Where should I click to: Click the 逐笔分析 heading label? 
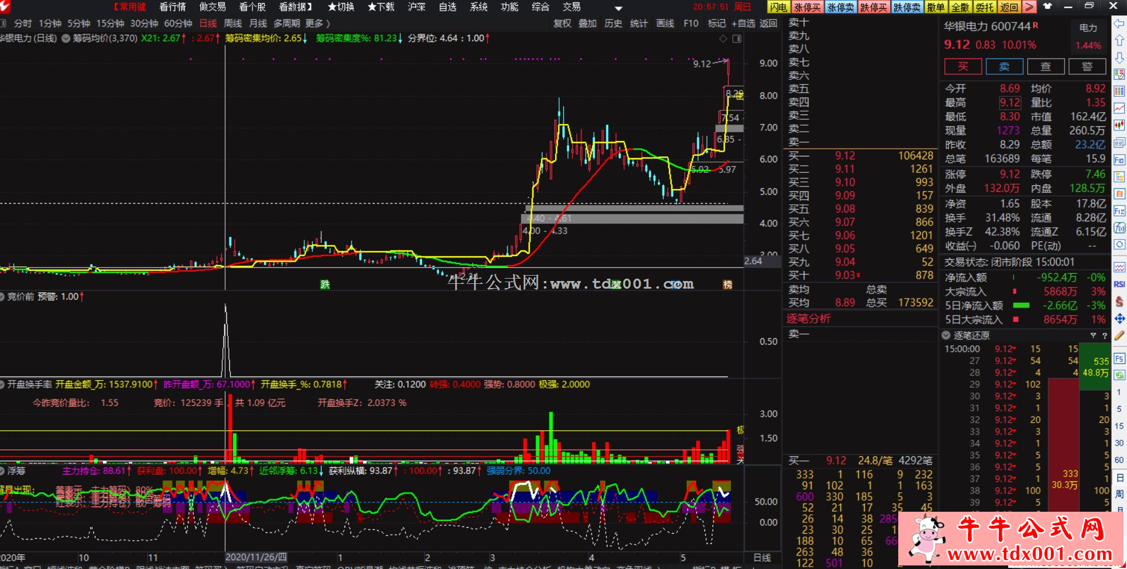click(x=808, y=319)
